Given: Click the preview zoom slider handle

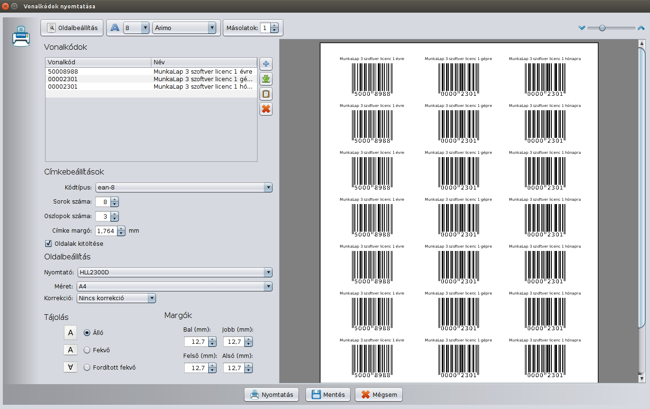Looking at the screenshot, I should (x=602, y=28).
